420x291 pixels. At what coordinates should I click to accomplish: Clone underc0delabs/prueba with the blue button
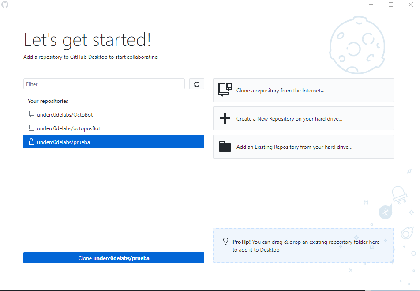tap(113, 258)
